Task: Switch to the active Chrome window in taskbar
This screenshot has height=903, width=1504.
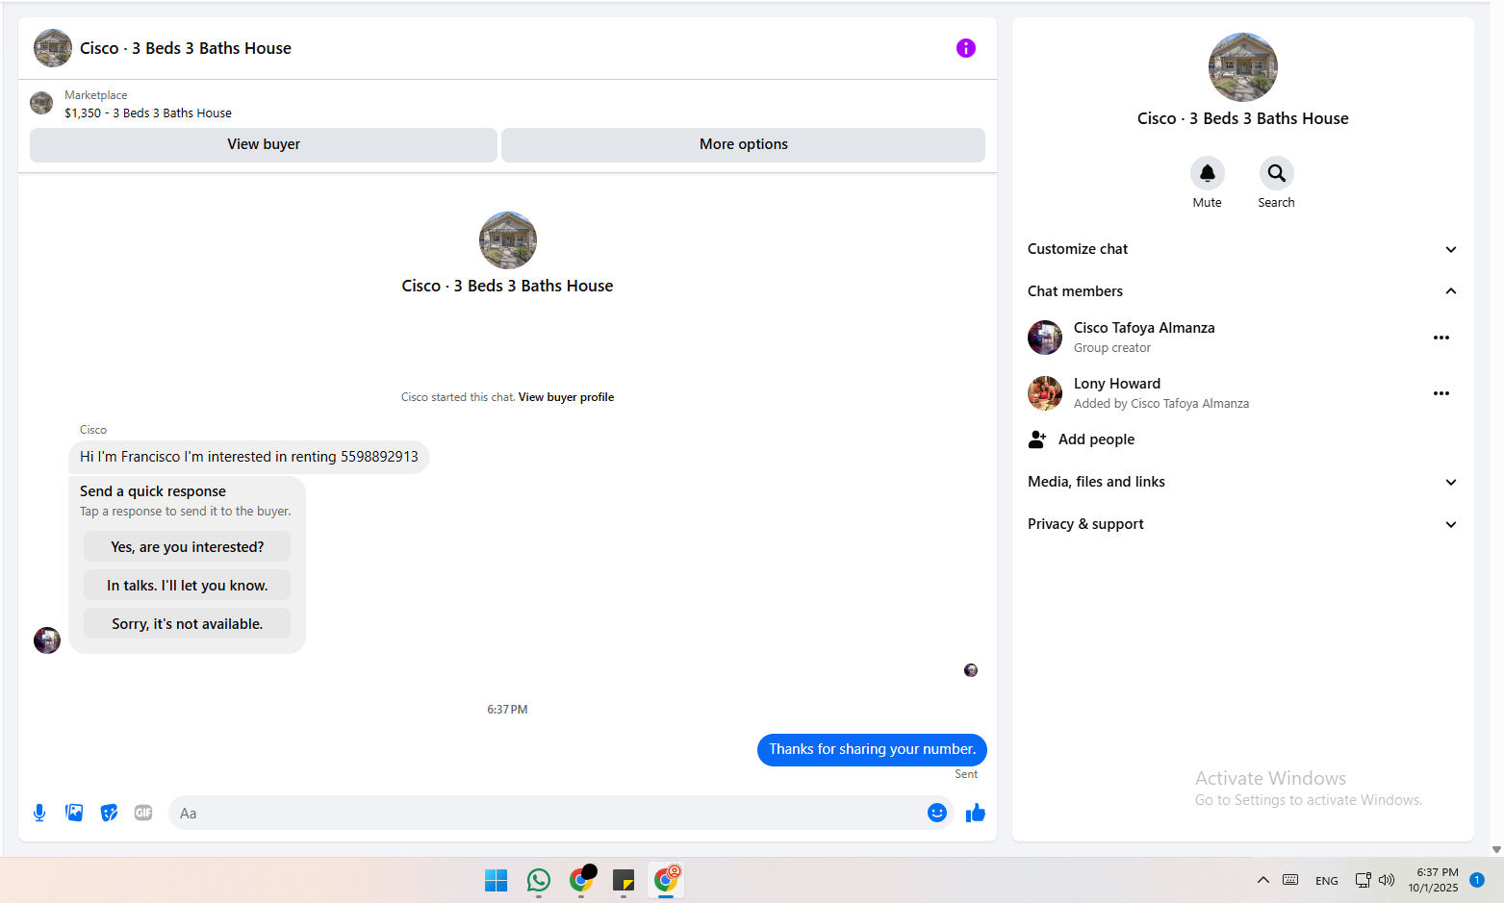Action: pyautogui.click(x=666, y=880)
